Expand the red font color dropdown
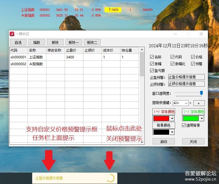The width and height of the screenshot is (219, 184). (172, 118)
